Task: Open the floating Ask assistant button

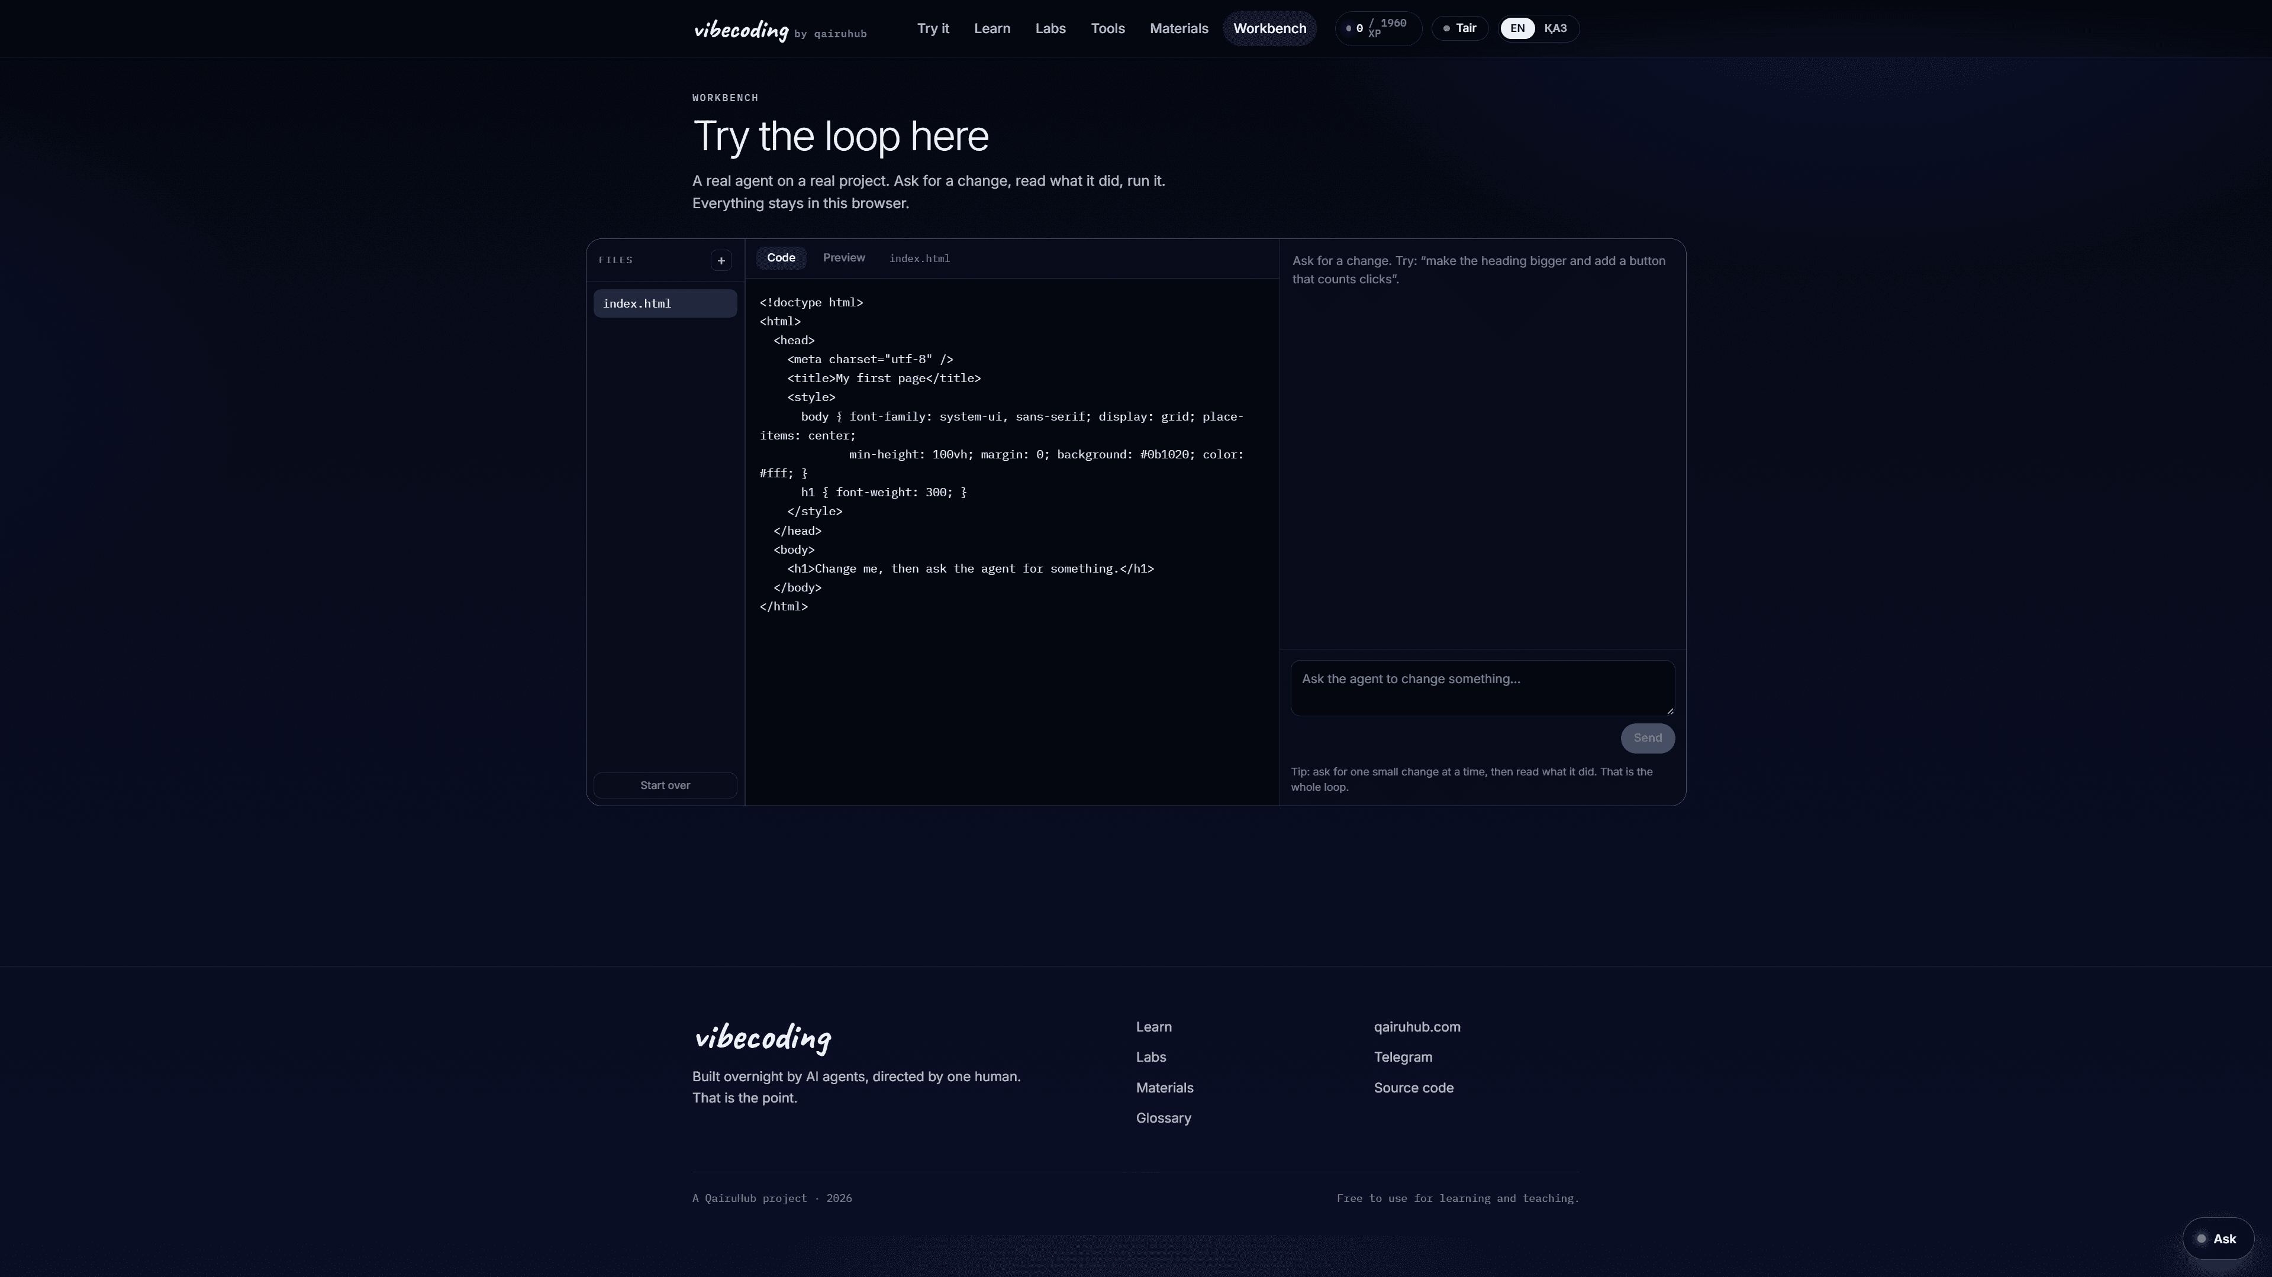Action: pos(2218,1238)
